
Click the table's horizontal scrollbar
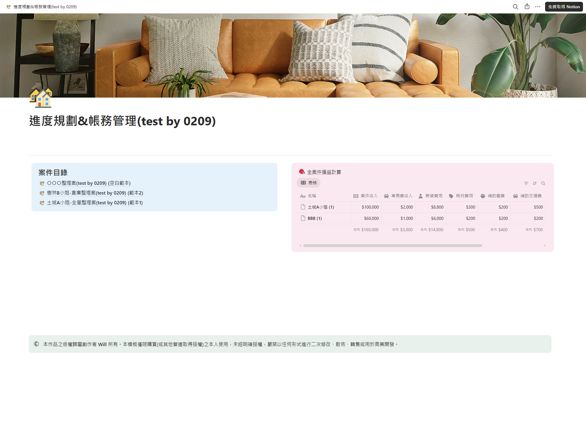coord(392,245)
